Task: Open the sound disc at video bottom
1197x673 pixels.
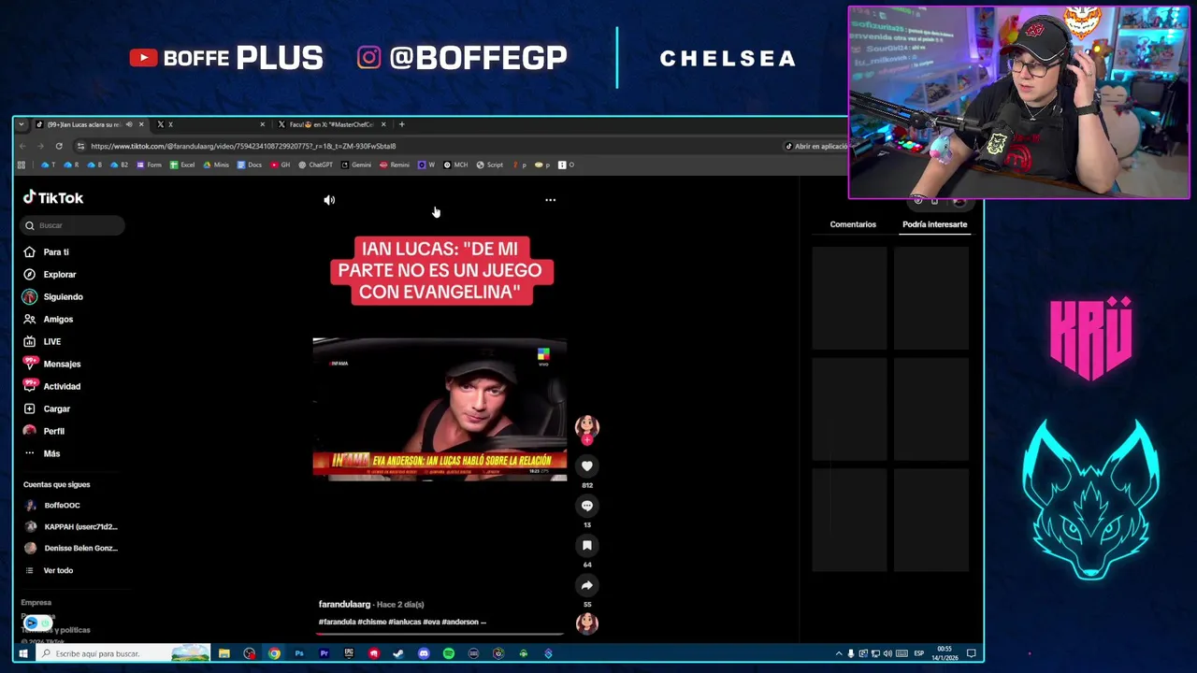Action: pyautogui.click(x=587, y=623)
